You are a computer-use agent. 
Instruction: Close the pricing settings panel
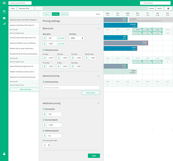point(98,14)
